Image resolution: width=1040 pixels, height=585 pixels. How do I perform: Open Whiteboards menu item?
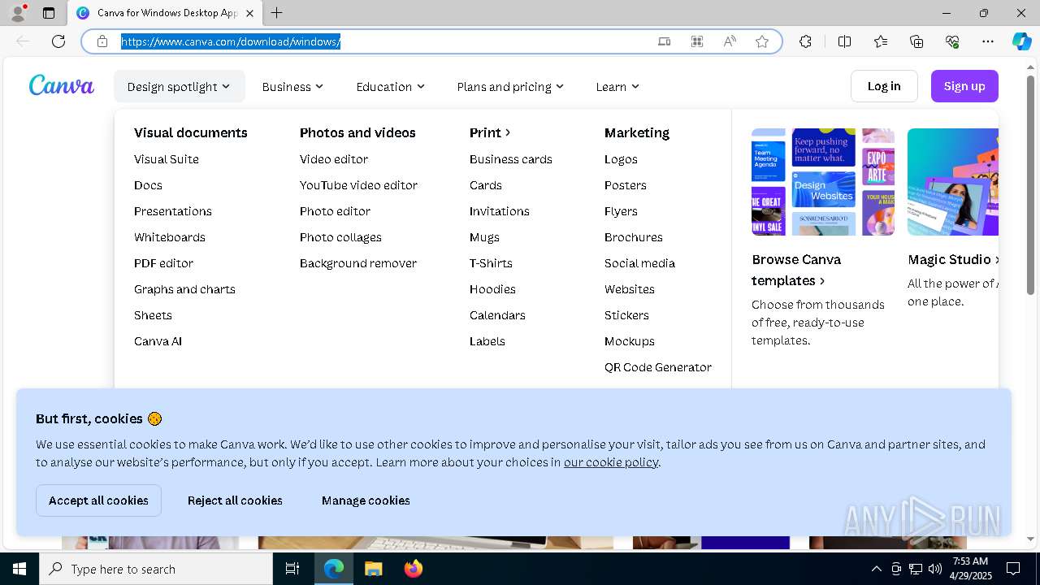(x=170, y=237)
